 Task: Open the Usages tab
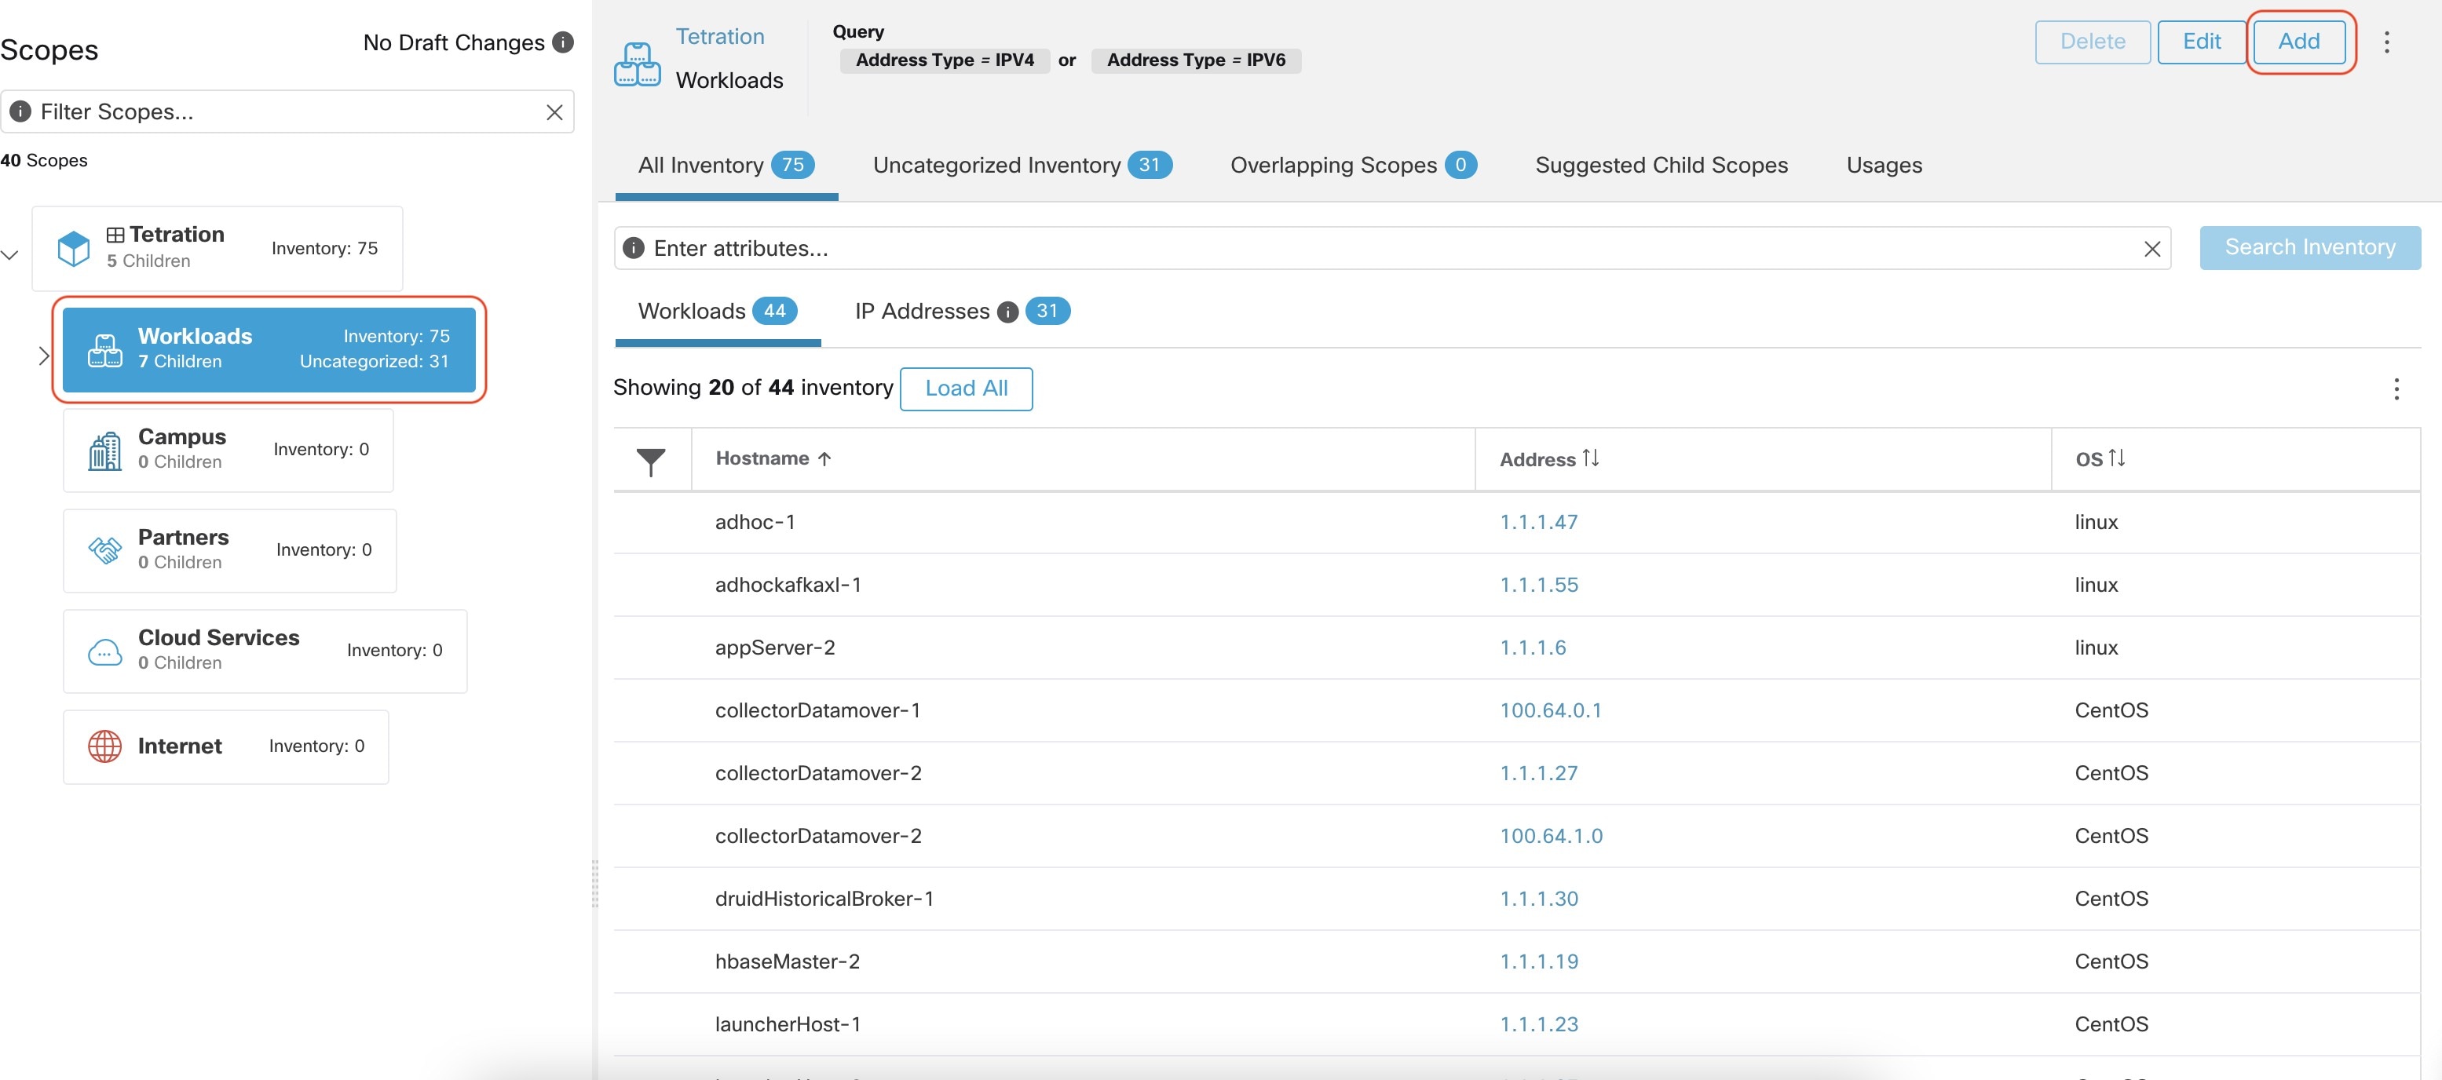pyautogui.click(x=1884, y=166)
